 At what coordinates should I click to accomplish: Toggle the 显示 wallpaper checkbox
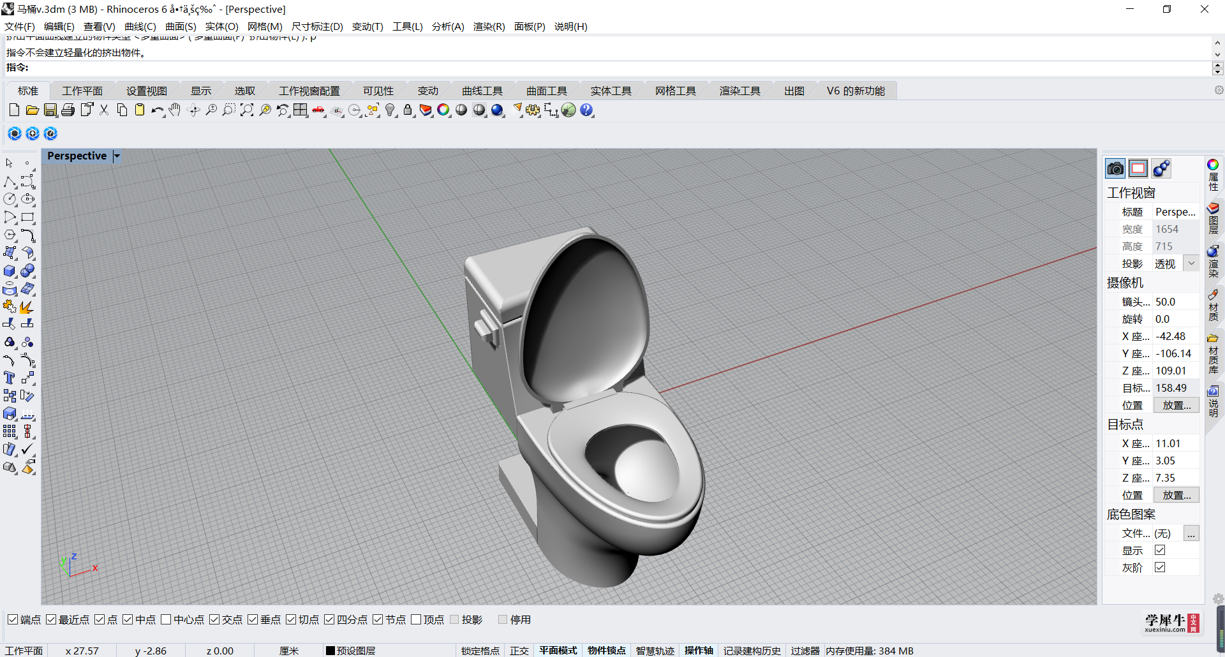pos(1160,550)
